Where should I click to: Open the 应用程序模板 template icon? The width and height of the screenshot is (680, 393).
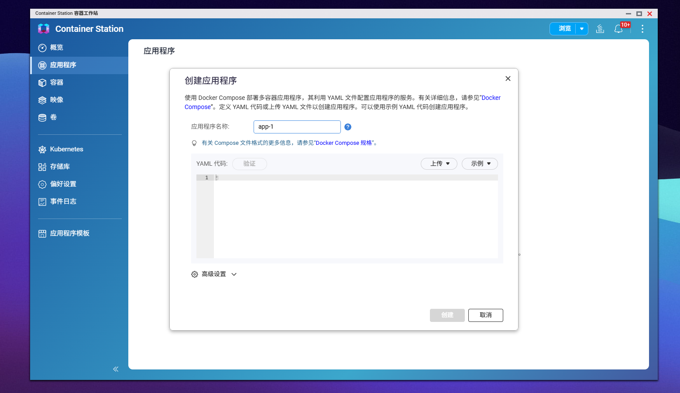pyautogui.click(x=42, y=233)
